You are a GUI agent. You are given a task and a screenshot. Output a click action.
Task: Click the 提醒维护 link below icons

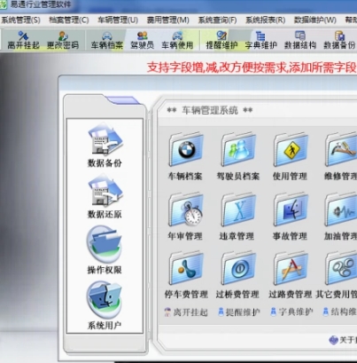coord(239,312)
